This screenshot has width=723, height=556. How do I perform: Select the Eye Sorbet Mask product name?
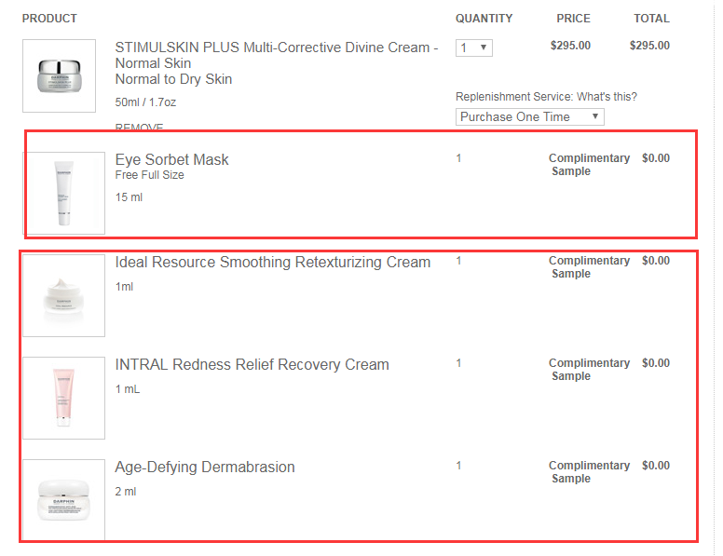click(x=171, y=159)
